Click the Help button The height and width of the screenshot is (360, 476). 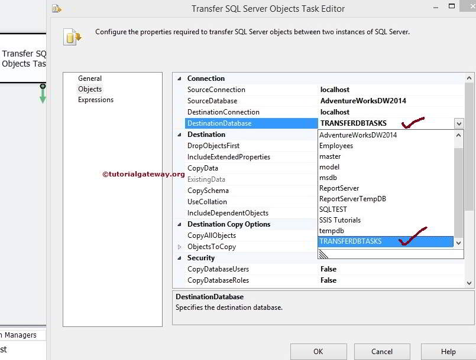tap(448, 352)
